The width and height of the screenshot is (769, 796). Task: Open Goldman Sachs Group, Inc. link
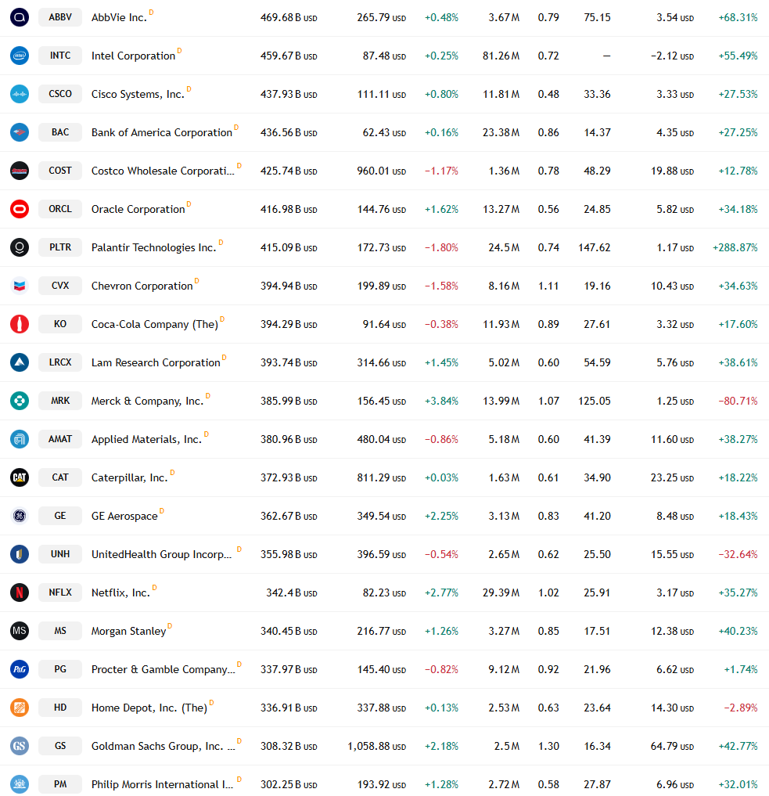point(164,746)
